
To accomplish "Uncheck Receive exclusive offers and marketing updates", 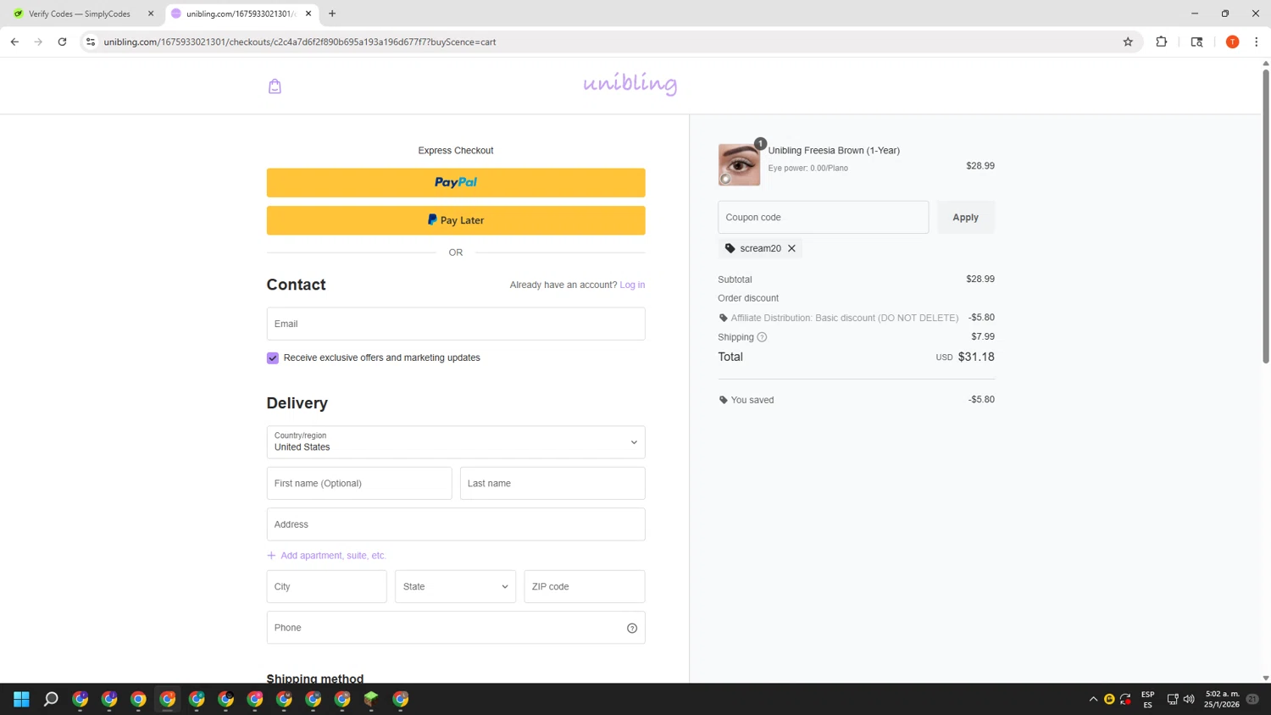I will (x=273, y=358).
